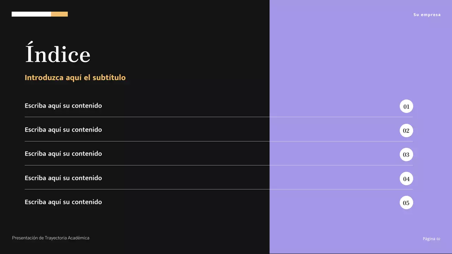Select the white decorative bar at top
This screenshot has width=452, height=254.
31,14
